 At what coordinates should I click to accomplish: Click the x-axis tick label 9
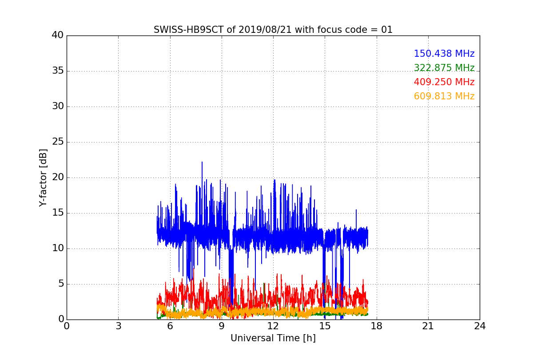click(x=222, y=326)
